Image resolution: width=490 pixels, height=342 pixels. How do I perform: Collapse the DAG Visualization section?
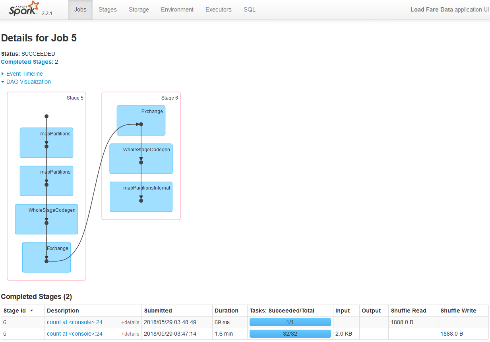(x=28, y=82)
